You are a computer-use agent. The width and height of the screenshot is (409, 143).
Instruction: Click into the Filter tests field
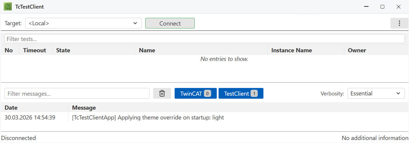pos(204,39)
